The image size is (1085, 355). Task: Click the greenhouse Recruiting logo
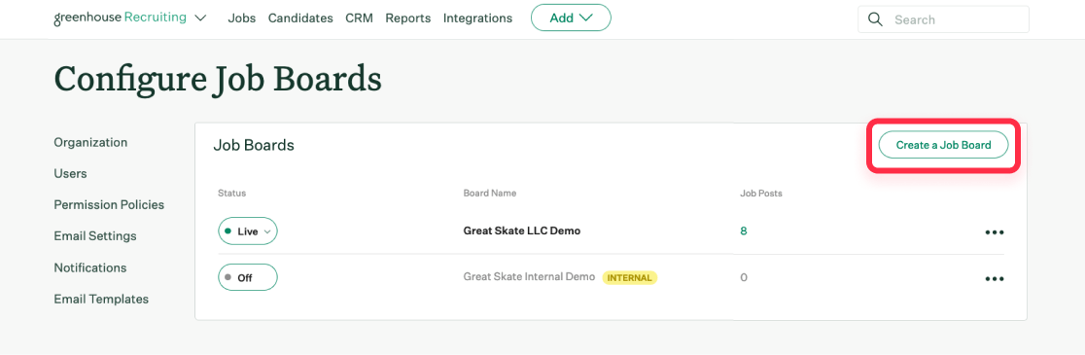point(120,18)
